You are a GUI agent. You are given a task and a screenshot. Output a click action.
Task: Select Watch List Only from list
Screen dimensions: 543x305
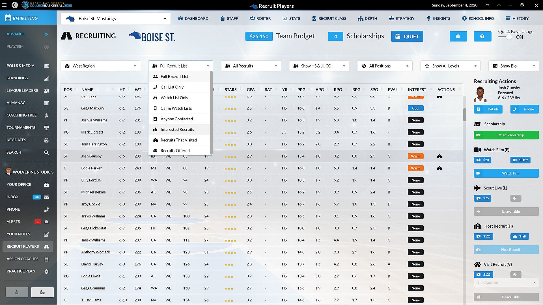[174, 98]
